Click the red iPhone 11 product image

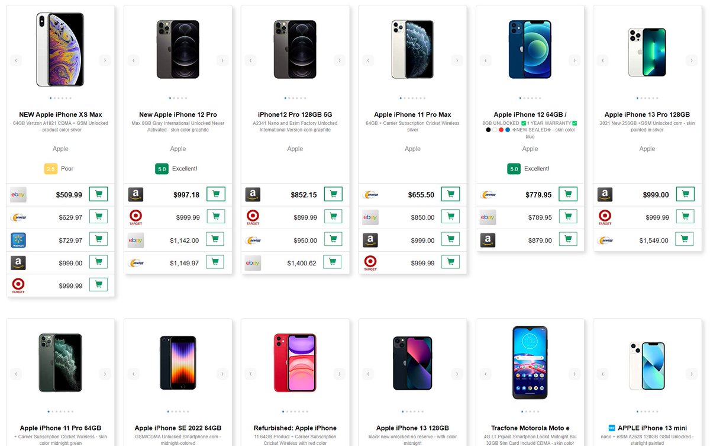tap(295, 362)
